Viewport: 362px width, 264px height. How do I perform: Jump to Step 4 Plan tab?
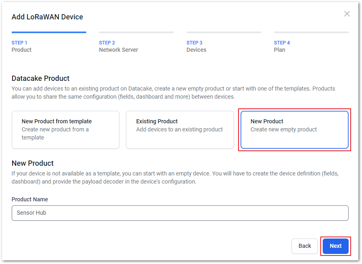tap(282, 46)
